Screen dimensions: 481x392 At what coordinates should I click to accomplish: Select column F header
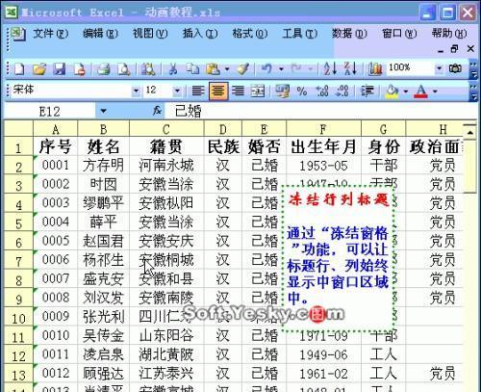click(323, 129)
